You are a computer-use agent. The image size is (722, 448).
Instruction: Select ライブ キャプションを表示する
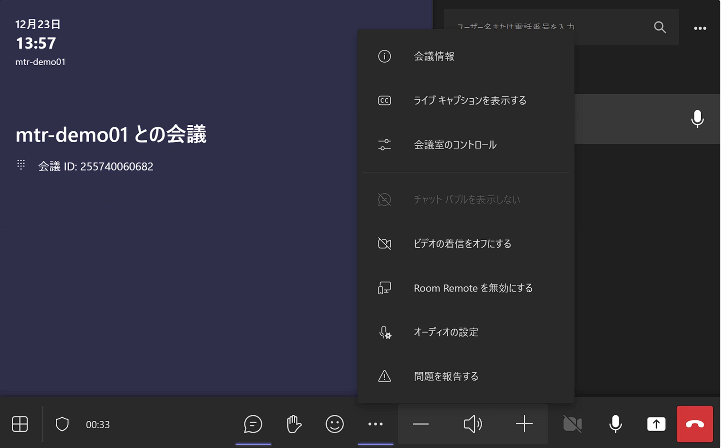coord(466,100)
